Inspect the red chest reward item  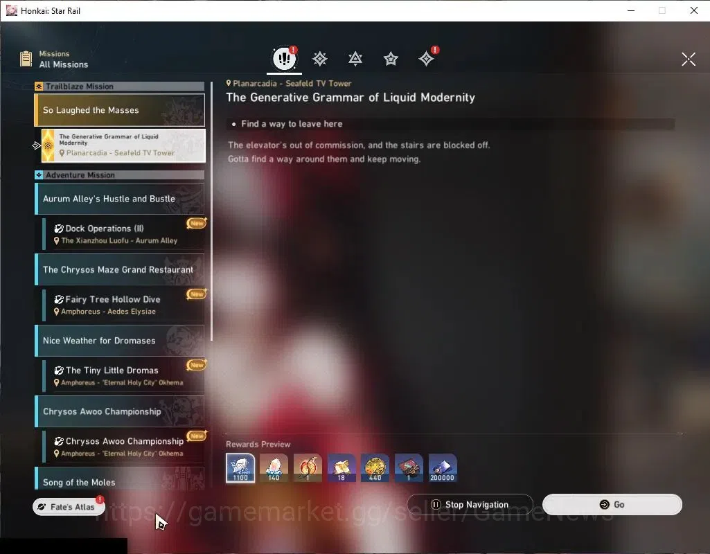tap(409, 467)
